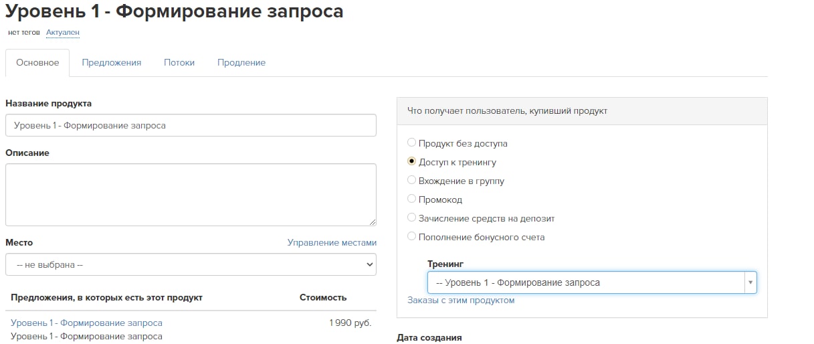This screenshot has height=344, width=814.
Task: Select the 'Промокод' radio button
Action: (412, 199)
